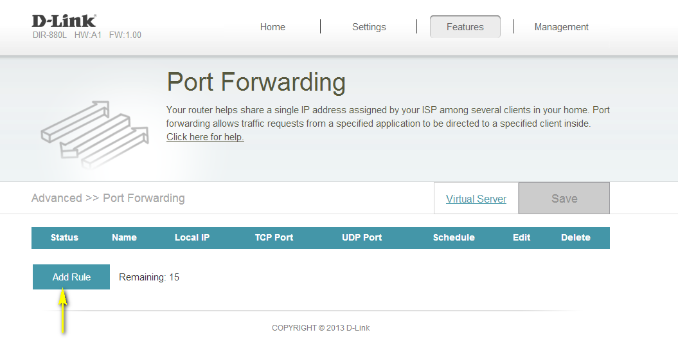Click the Edit column header
The width and height of the screenshot is (678, 357).
point(521,237)
